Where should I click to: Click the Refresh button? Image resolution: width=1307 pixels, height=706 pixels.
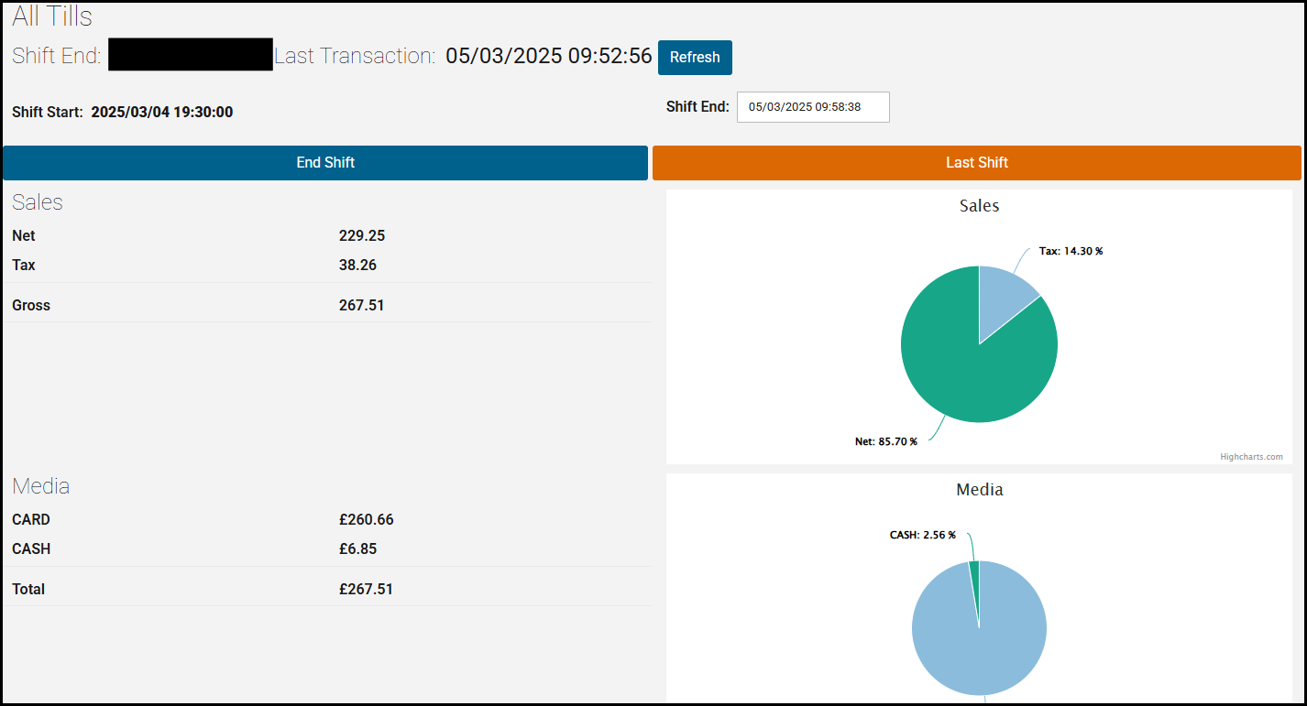click(695, 58)
